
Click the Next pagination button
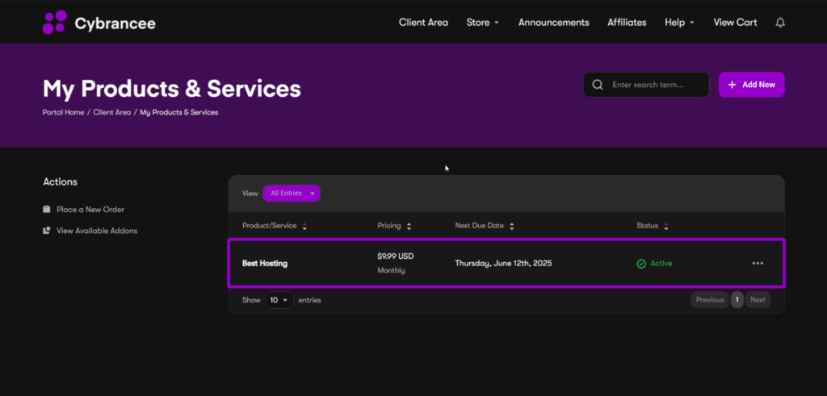coord(758,300)
